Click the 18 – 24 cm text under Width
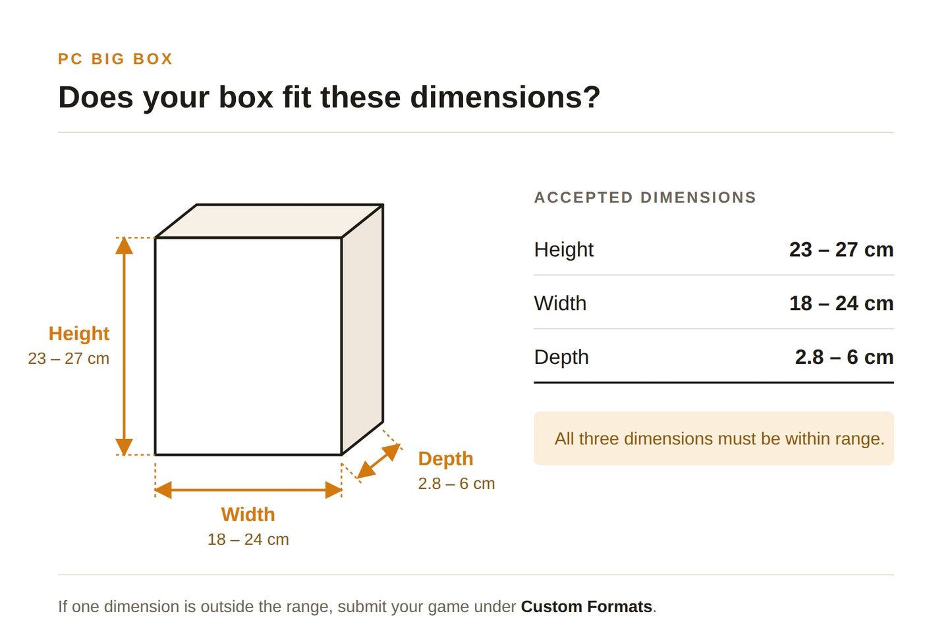Image resolution: width=952 pixels, height=641 pixels. tap(248, 540)
